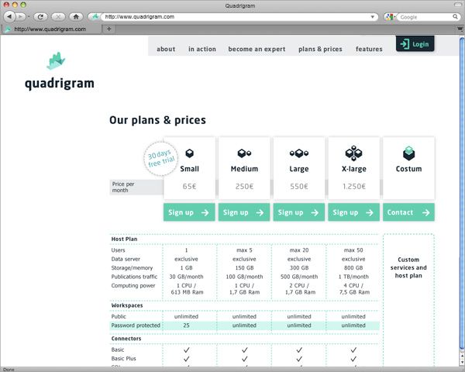Image resolution: width=465 pixels, height=372 pixels.
Task: Click the Contact button for Costum plan
Action: tap(408, 212)
